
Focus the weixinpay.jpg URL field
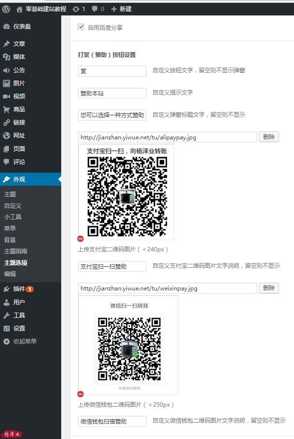[167, 288]
